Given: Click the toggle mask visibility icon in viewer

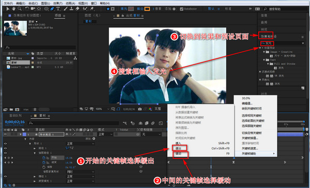Looking at the screenshot, I should click(x=118, y=109).
